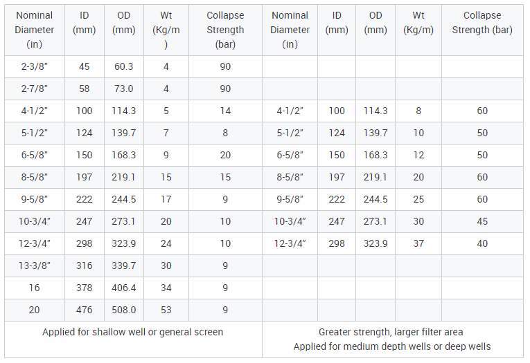Click the 16 nominal diameter cell

click(35, 288)
